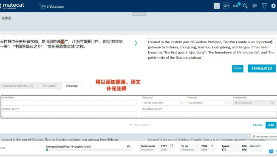The image size is (277, 157).
Task: Click Add private resource icon
Action: pyautogui.click(x=254, y=136)
